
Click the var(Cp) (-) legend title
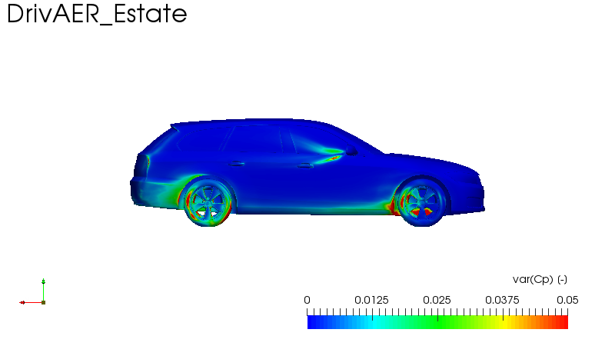click(x=540, y=280)
